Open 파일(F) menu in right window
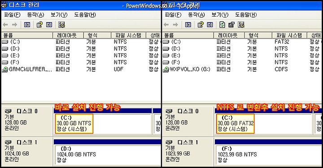The width and height of the screenshot is (323, 168). (173, 15)
